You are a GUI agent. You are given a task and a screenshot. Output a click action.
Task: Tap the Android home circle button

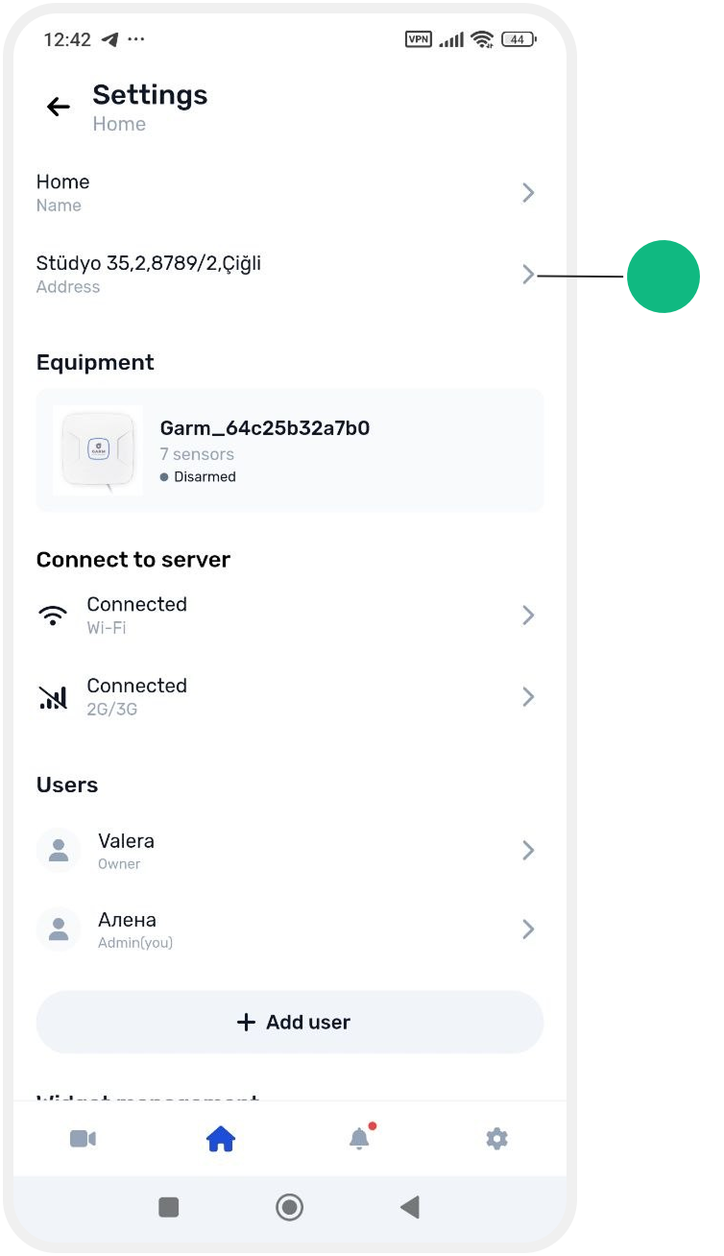point(289,1207)
